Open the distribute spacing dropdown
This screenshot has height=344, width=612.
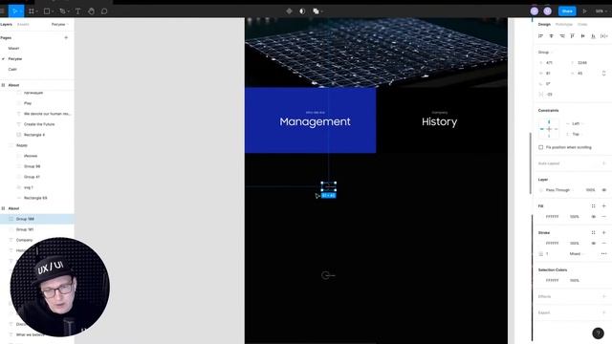[604, 36]
